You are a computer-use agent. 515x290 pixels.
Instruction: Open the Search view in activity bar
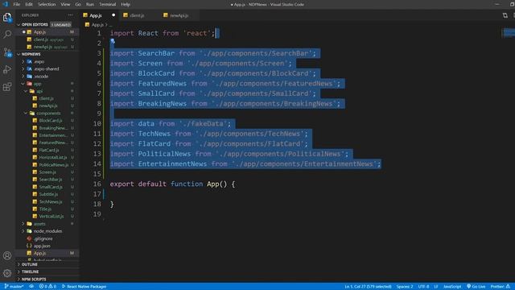pos(7,34)
